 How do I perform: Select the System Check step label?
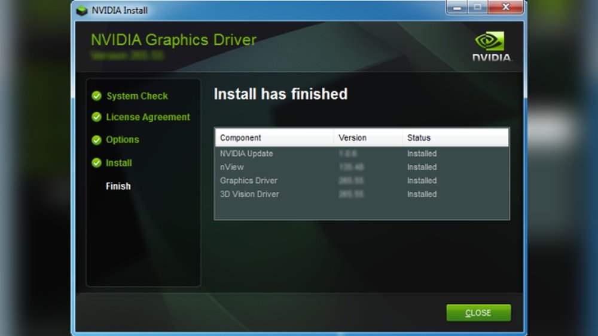(x=137, y=96)
